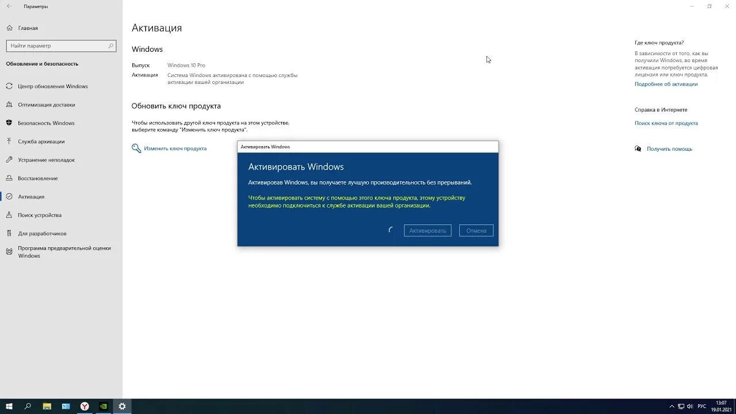
Task: Open Подробнее об активации link
Action: (666, 84)
